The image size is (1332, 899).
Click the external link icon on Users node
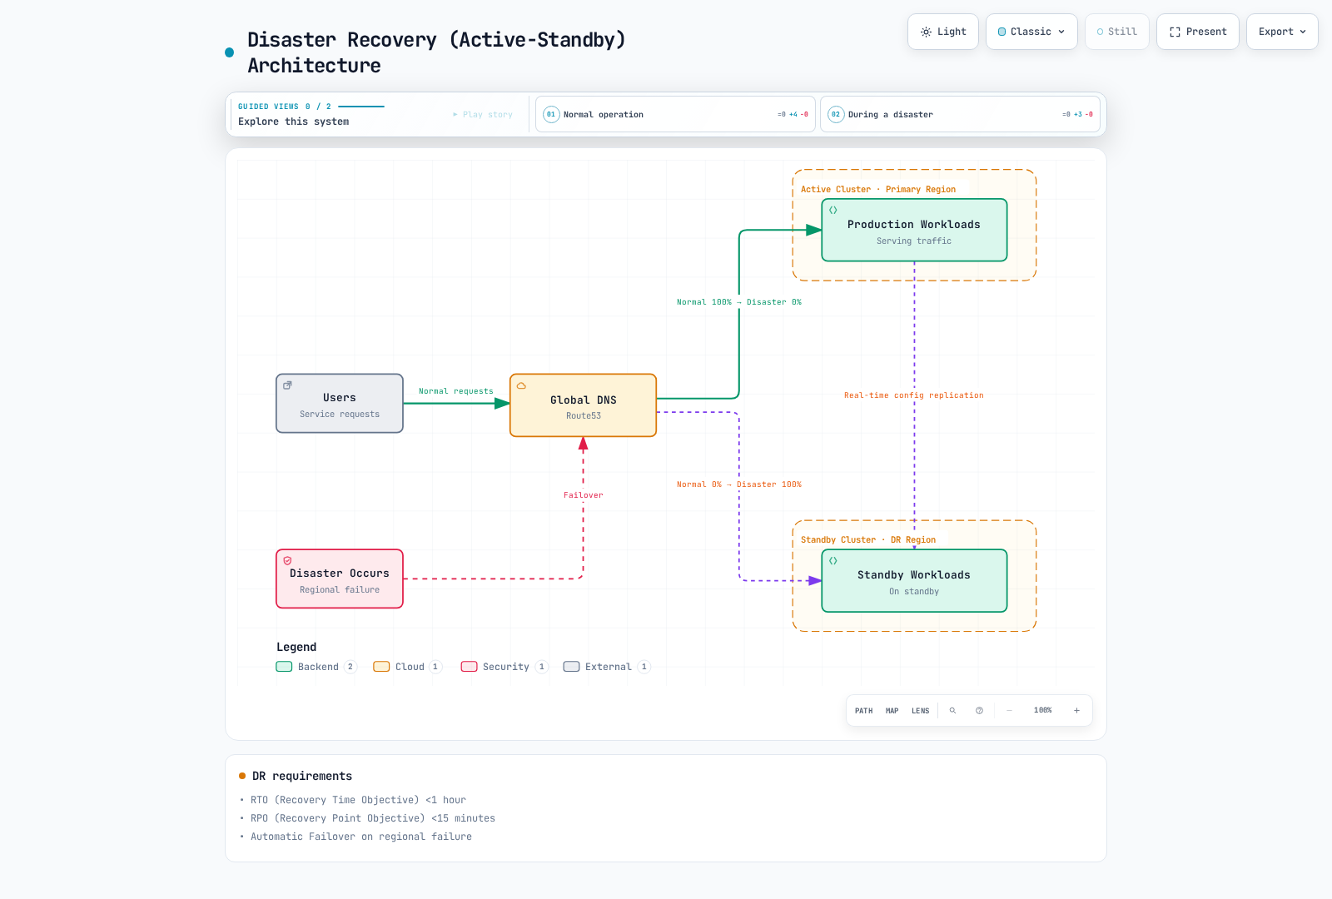288,385
